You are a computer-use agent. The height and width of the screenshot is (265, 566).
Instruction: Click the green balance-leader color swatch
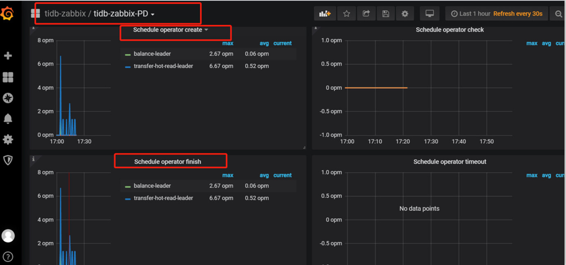128,54
